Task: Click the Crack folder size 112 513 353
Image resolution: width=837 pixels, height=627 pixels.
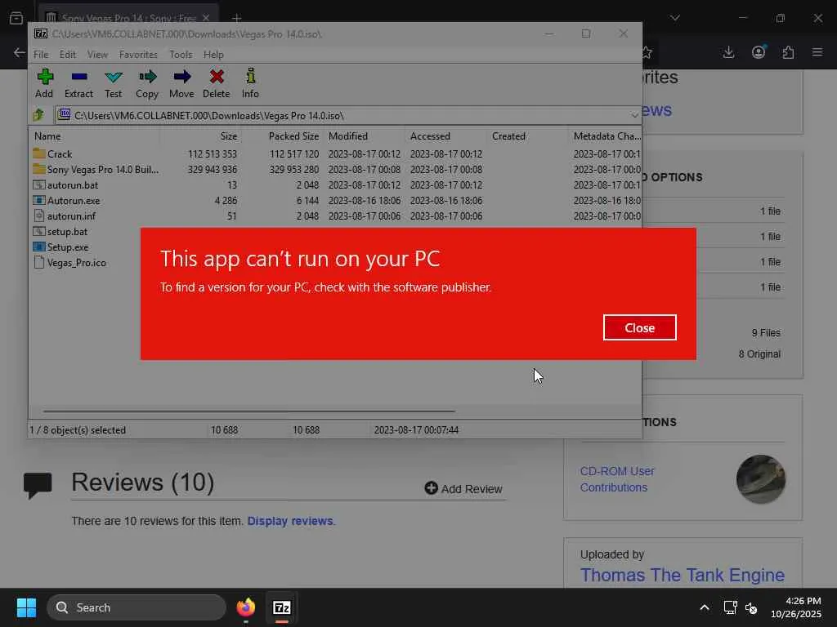Action: point(212,153)
